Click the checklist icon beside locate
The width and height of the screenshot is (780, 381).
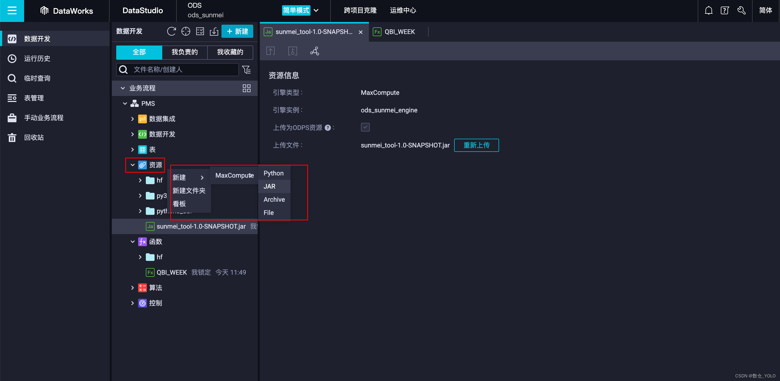(200, 31)
